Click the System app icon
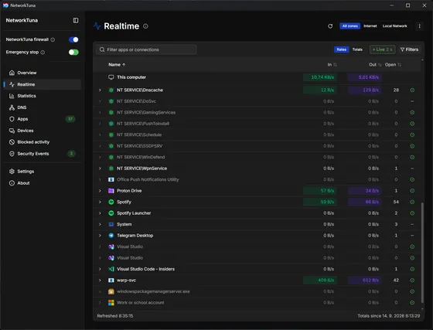Image resolution: width=433 pixels, height=330 pixels. coord(111,224)
